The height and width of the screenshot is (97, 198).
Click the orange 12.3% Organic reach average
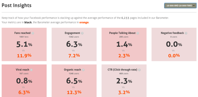click(x=74, y=92)
